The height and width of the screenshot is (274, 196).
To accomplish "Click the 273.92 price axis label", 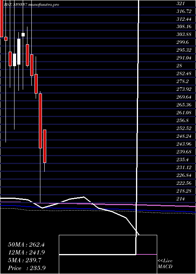I will click(x=184, y=89).
